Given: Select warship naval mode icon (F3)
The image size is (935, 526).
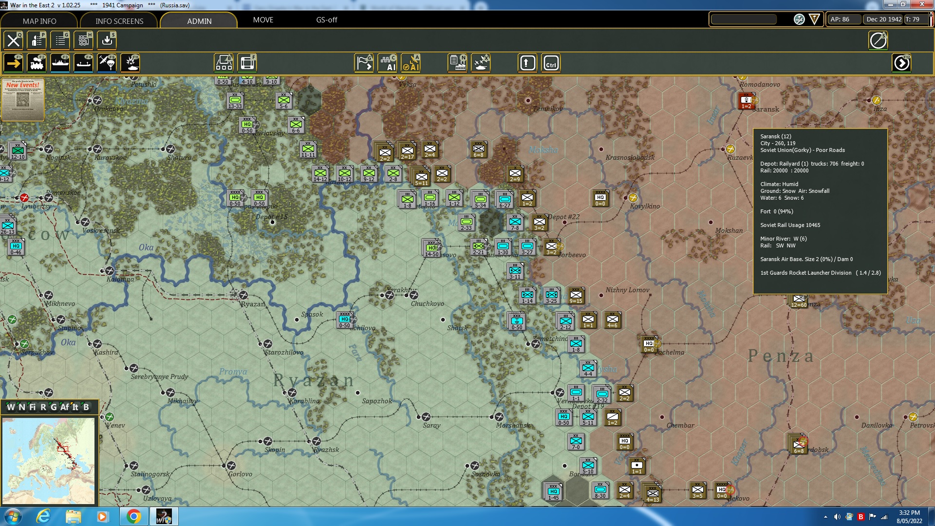Looking at the screenshot, I should pos(60,63).
